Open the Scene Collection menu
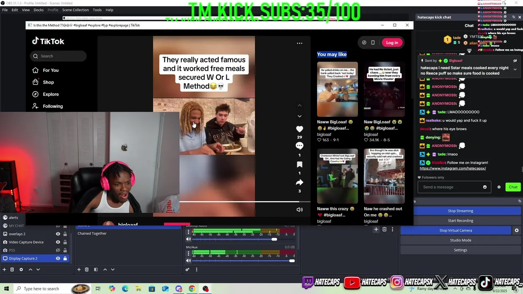This screenshot has height=294, width=523. pyautogui.click(x=75, y=10)
